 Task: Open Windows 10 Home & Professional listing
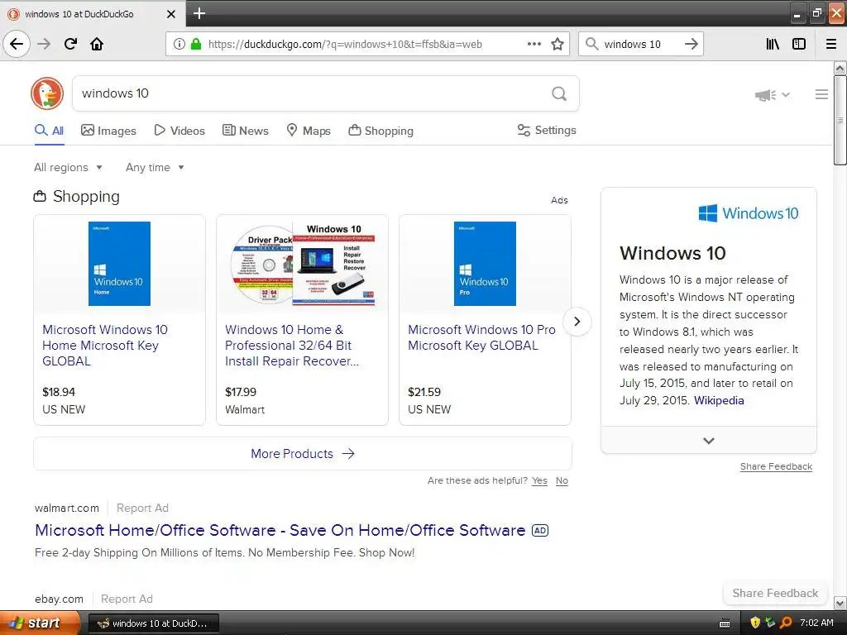(292, 345)
